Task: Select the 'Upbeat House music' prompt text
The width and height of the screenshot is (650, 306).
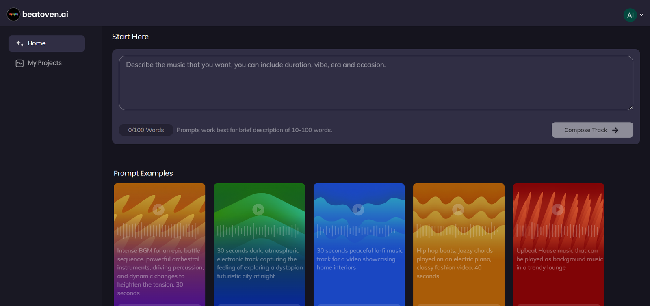Action: pos(559,259)
